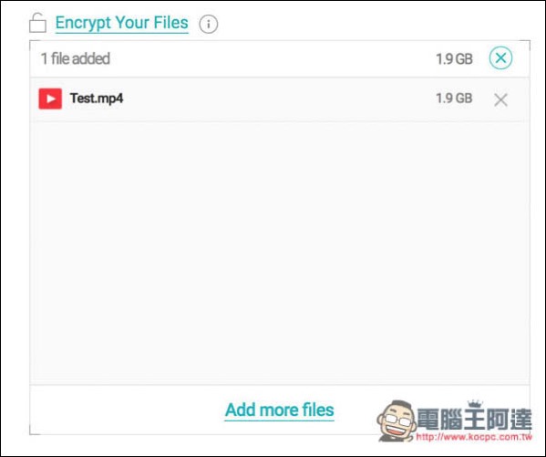Click the corner bracket at panel's bottom-left
Screen dimensions: 546x457
[34, 431]
